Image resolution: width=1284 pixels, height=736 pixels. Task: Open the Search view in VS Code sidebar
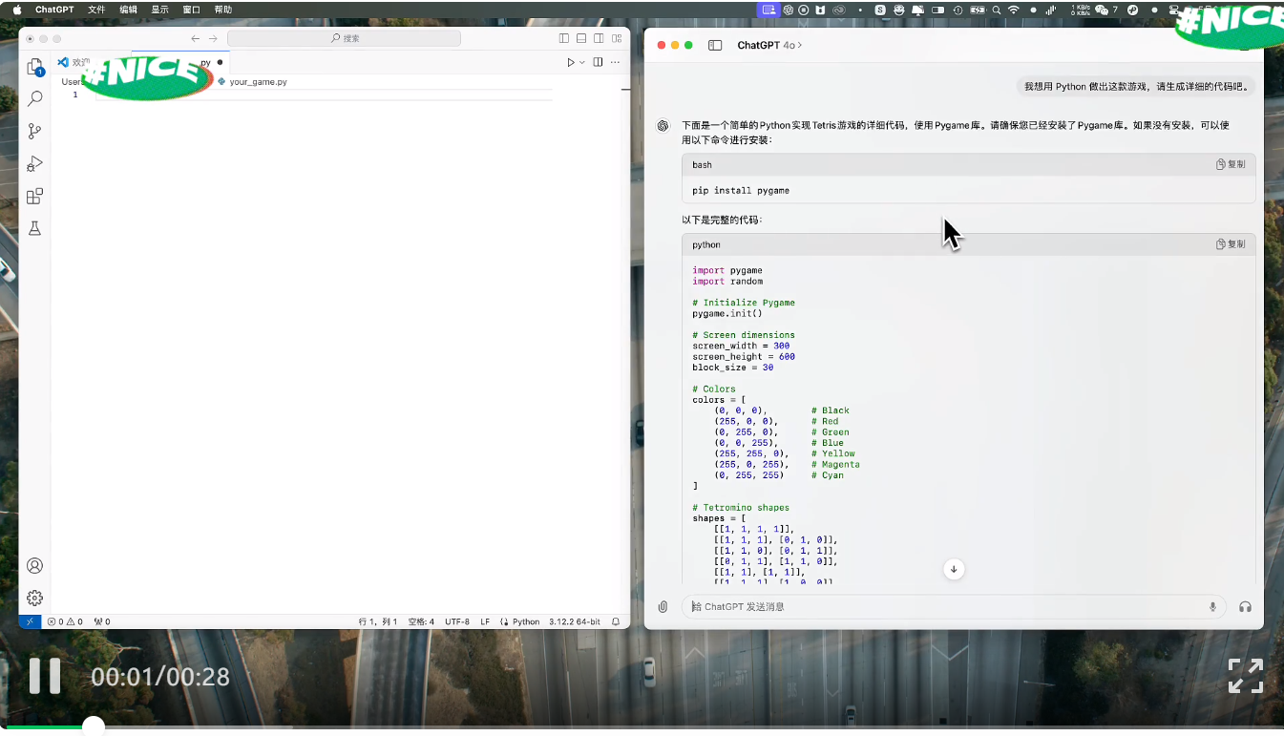coord(34,98)
